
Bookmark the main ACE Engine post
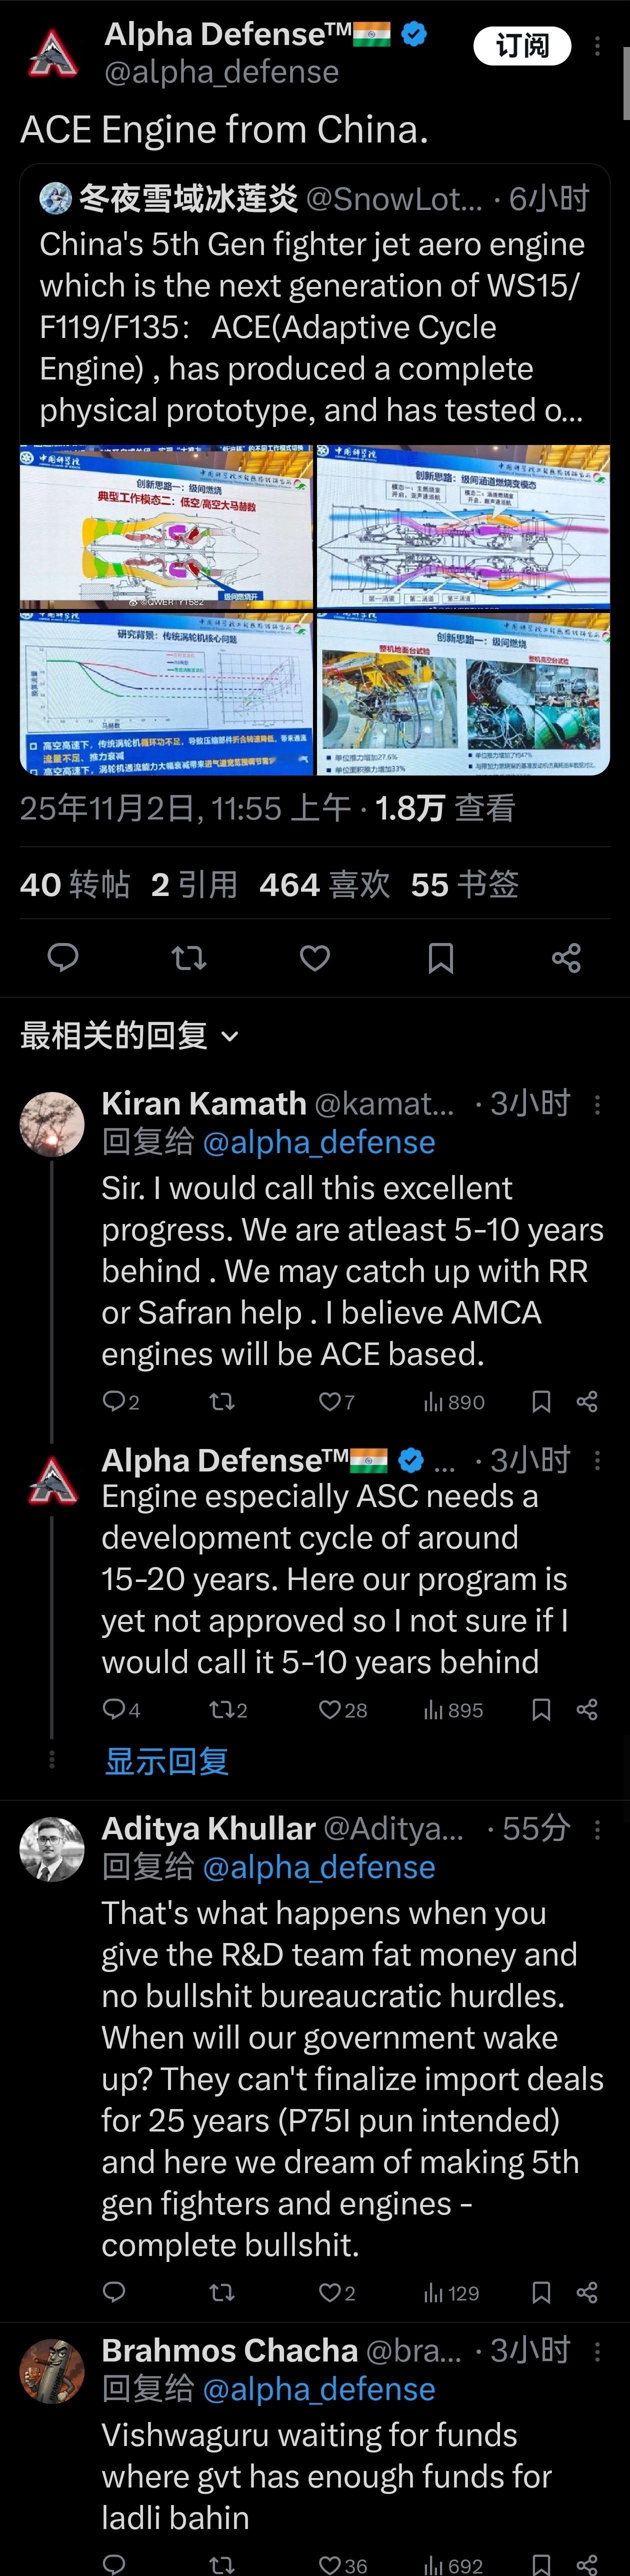click(441, 958)
